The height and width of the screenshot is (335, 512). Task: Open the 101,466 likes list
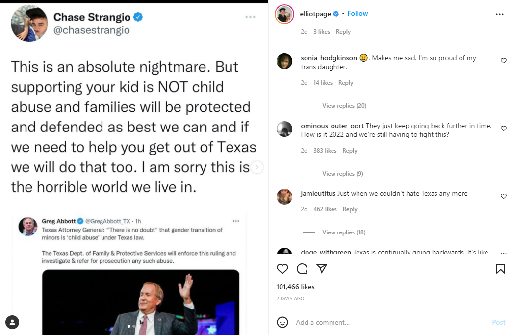[x=295, y=287]
